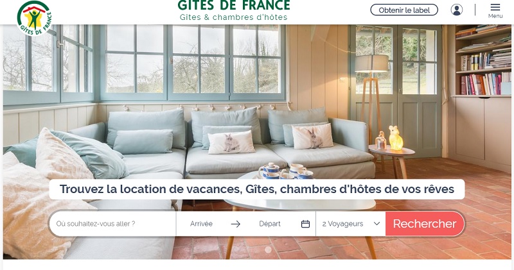Click the red Rechercher button
The height and width of the screenshot is (270, 514).
(x=425, y=224)
